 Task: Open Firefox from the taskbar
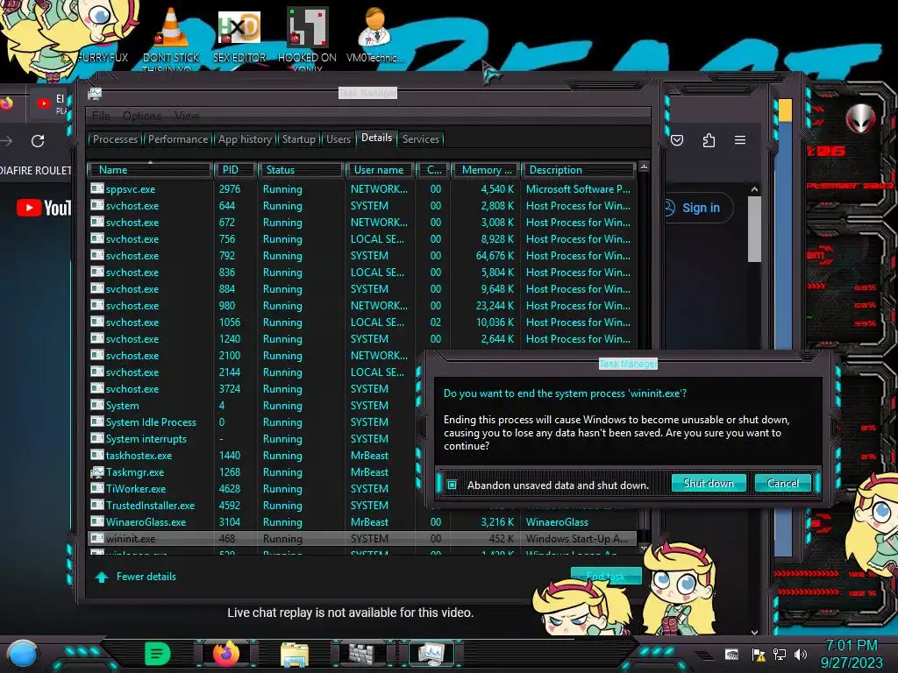coord(225,654)
